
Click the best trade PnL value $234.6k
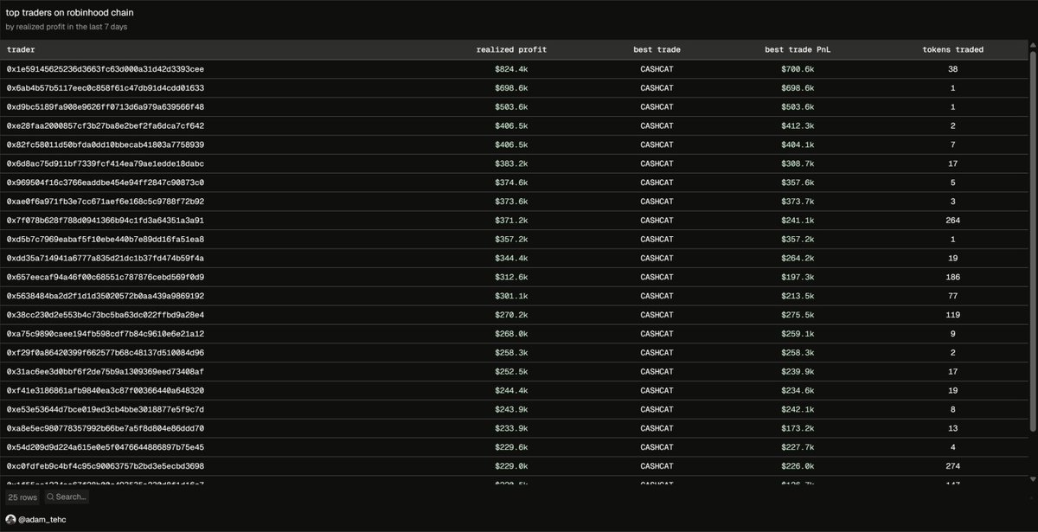797,391
